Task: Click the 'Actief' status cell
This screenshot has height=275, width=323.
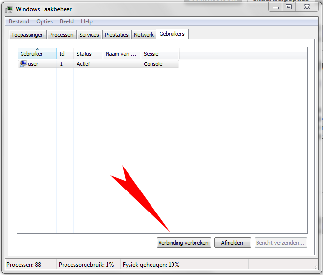Action: pos(84,64)
